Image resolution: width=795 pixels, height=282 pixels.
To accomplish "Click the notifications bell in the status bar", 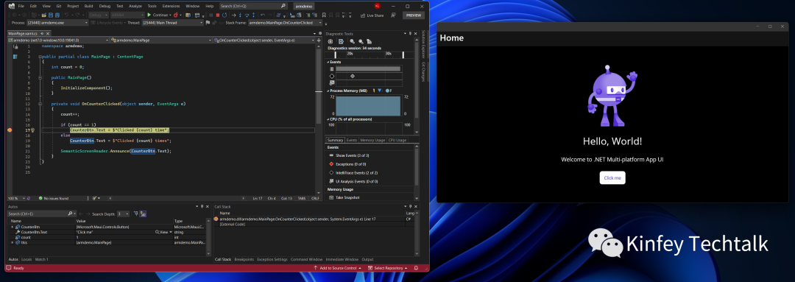I will pyautogui.click(x=416, y=268).
